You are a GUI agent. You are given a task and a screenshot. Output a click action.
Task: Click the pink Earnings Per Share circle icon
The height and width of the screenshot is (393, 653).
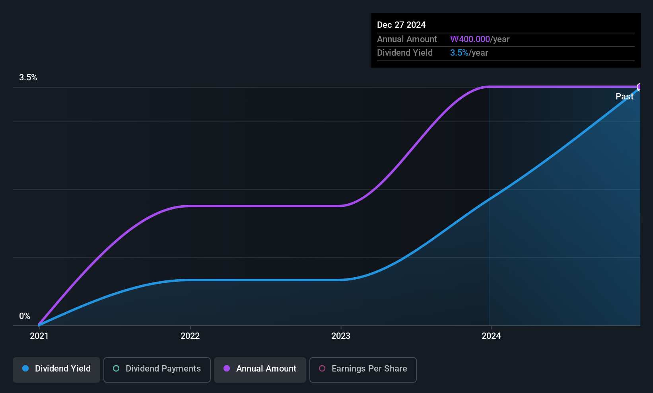[322, 369]
